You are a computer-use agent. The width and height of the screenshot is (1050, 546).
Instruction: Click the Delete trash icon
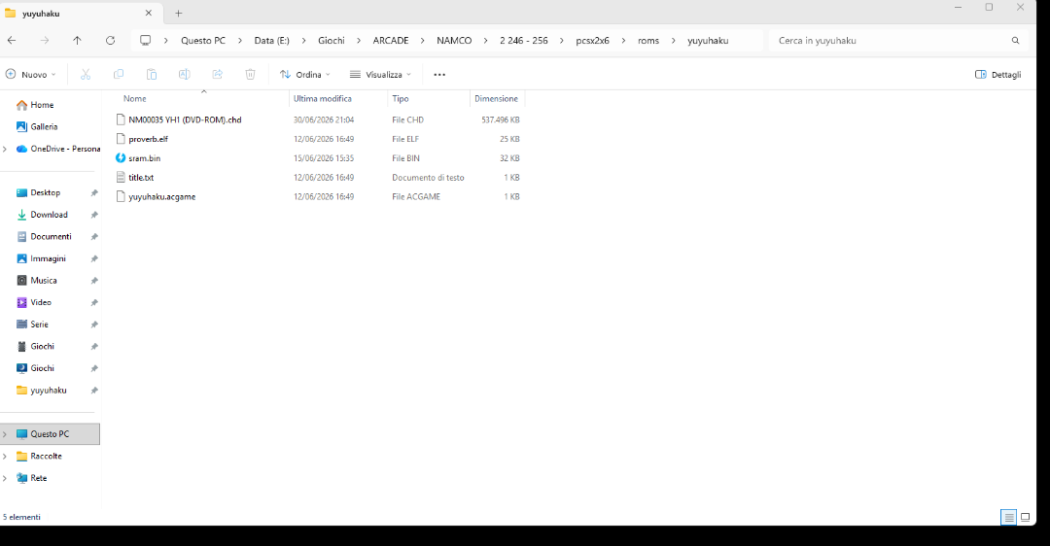[250, 74]
